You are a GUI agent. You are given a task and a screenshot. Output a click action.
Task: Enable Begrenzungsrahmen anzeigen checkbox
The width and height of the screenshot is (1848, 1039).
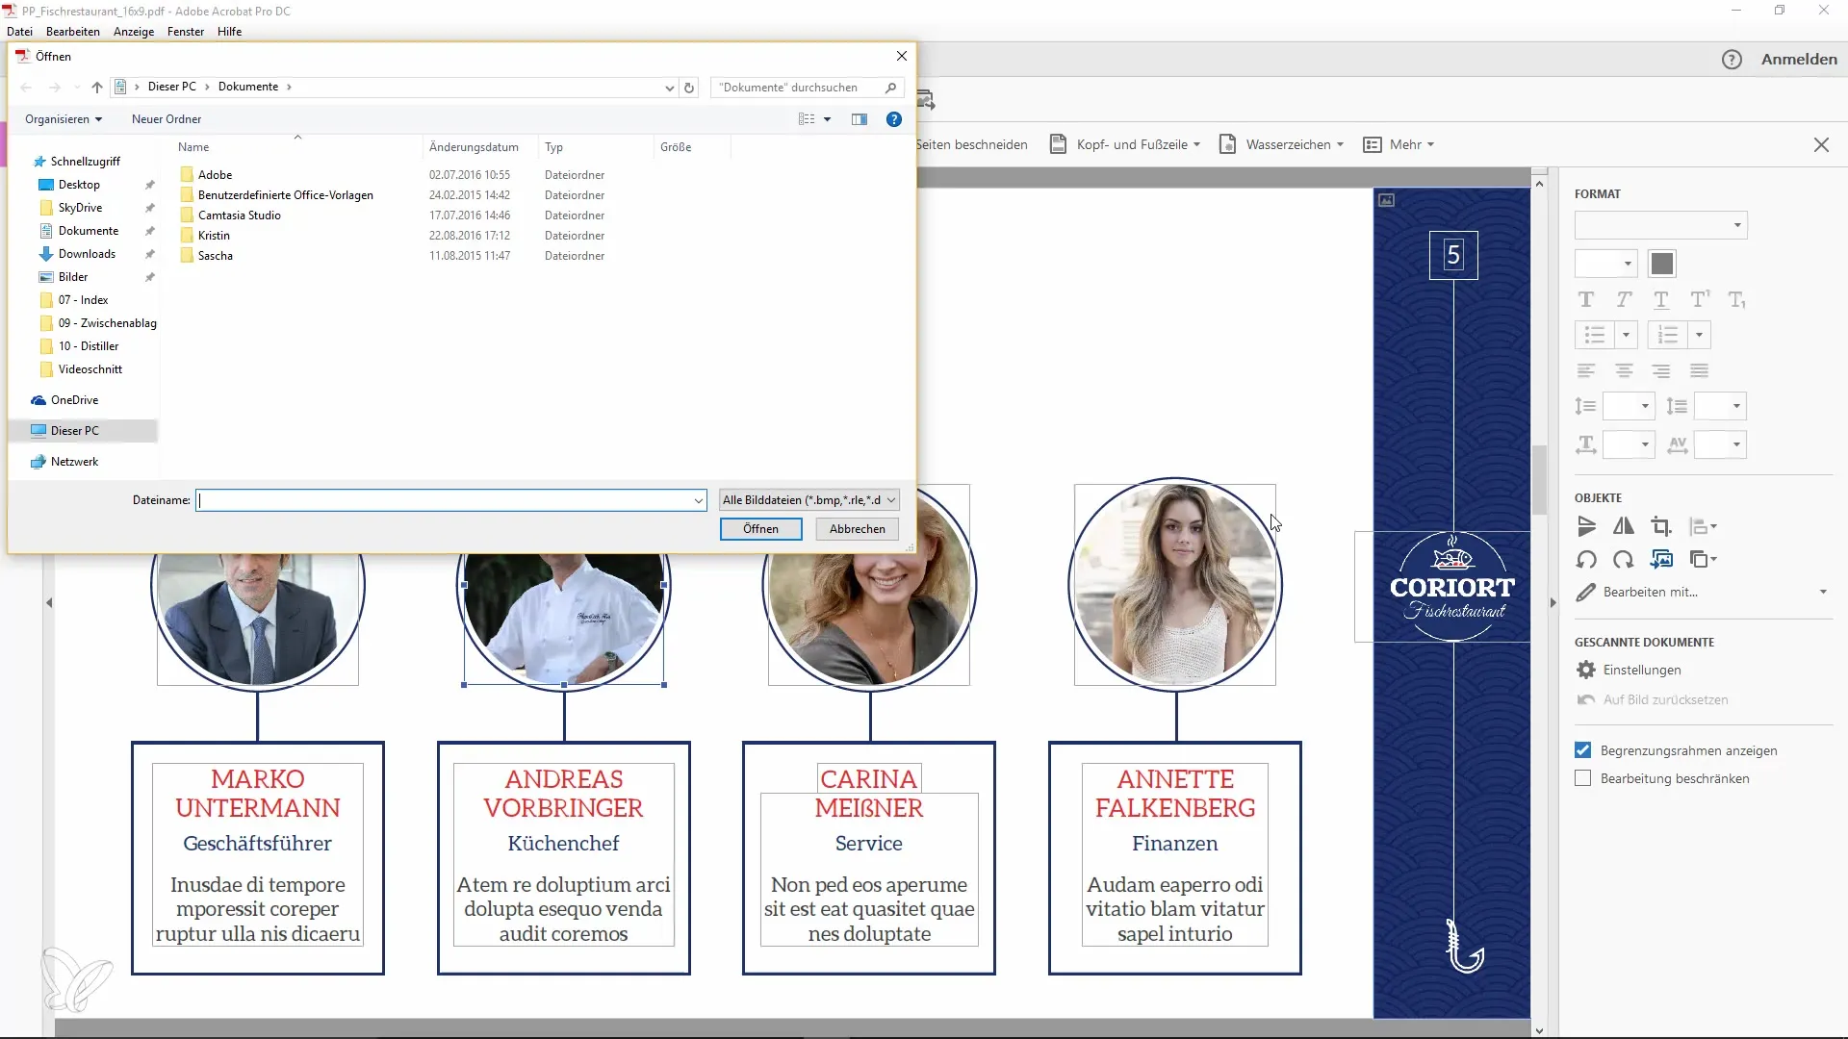tap(1582, 749)
